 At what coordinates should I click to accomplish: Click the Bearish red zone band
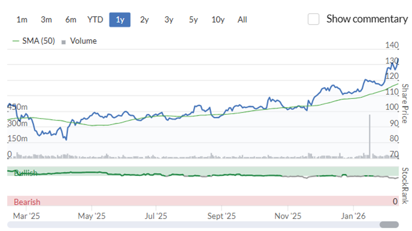[x=203, y=201]
